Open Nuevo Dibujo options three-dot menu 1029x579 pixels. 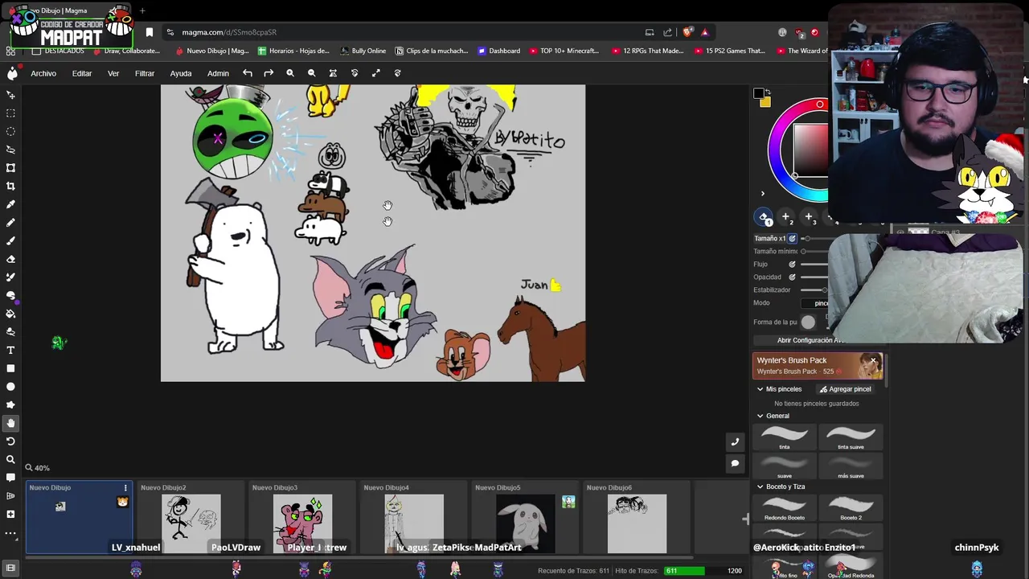click(x=125, y=487)
